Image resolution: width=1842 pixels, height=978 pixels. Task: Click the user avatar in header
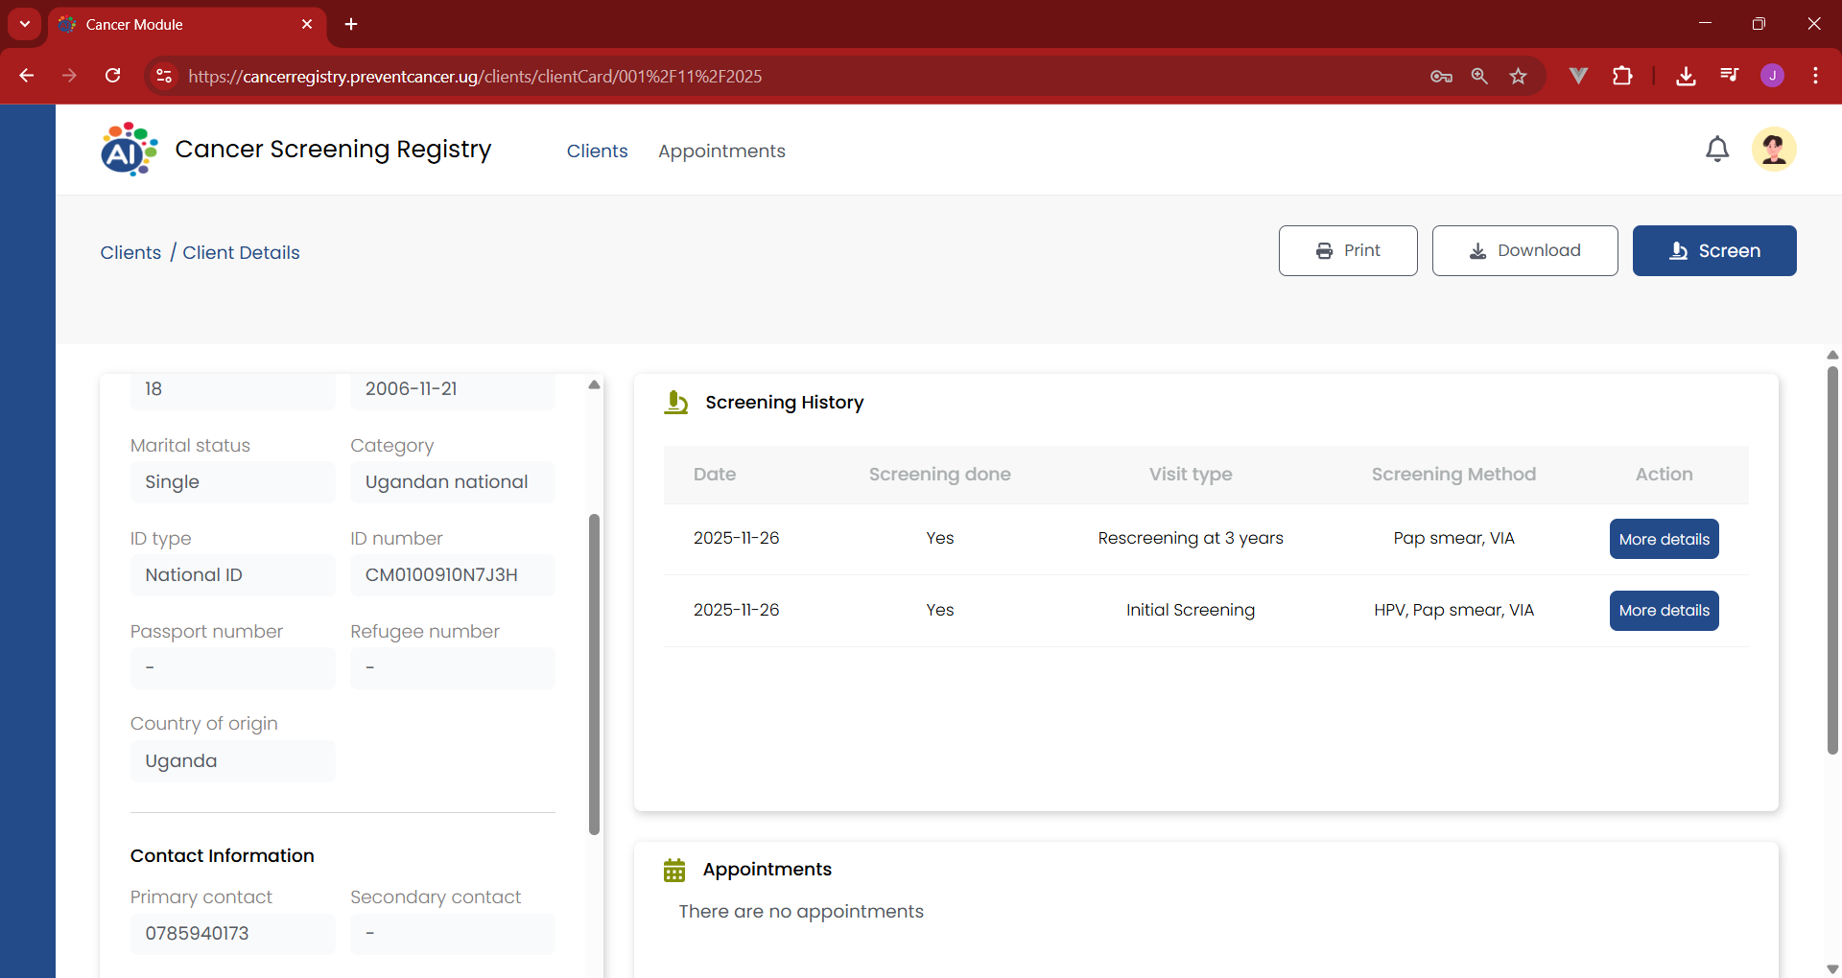click(x=1773, y=150)
